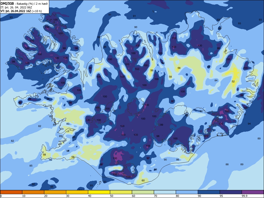This screenshot has height=198, width=264.
Task: Click the '50' legend scale label
Action: pyautogui.click(x=112, y=196)
